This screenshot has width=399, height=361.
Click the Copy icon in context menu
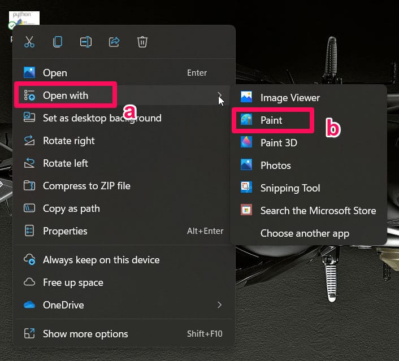58,42
